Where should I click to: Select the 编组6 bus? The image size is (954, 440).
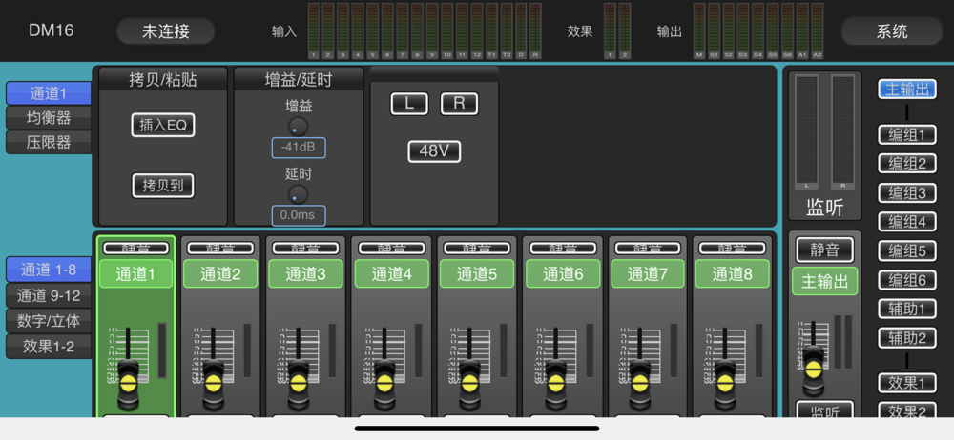click(906, 280)
